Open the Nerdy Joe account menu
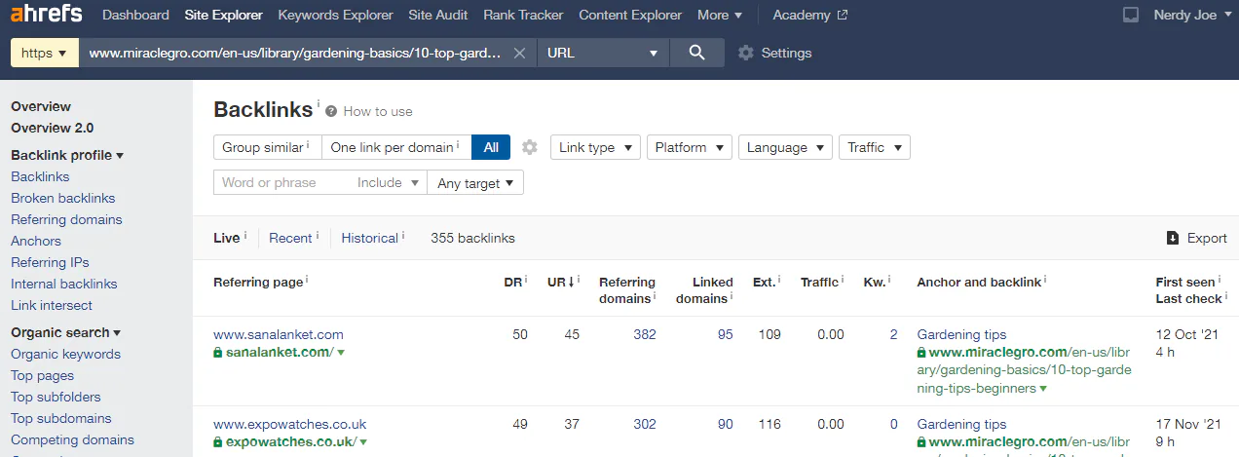The width and height of the screenshot is (1239, 457). tap(1193, 15)
